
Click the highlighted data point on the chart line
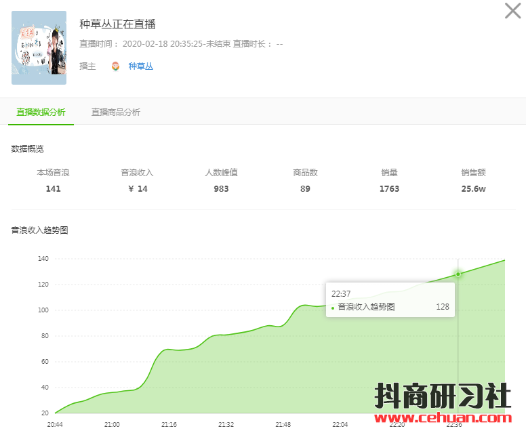point(458,274)
